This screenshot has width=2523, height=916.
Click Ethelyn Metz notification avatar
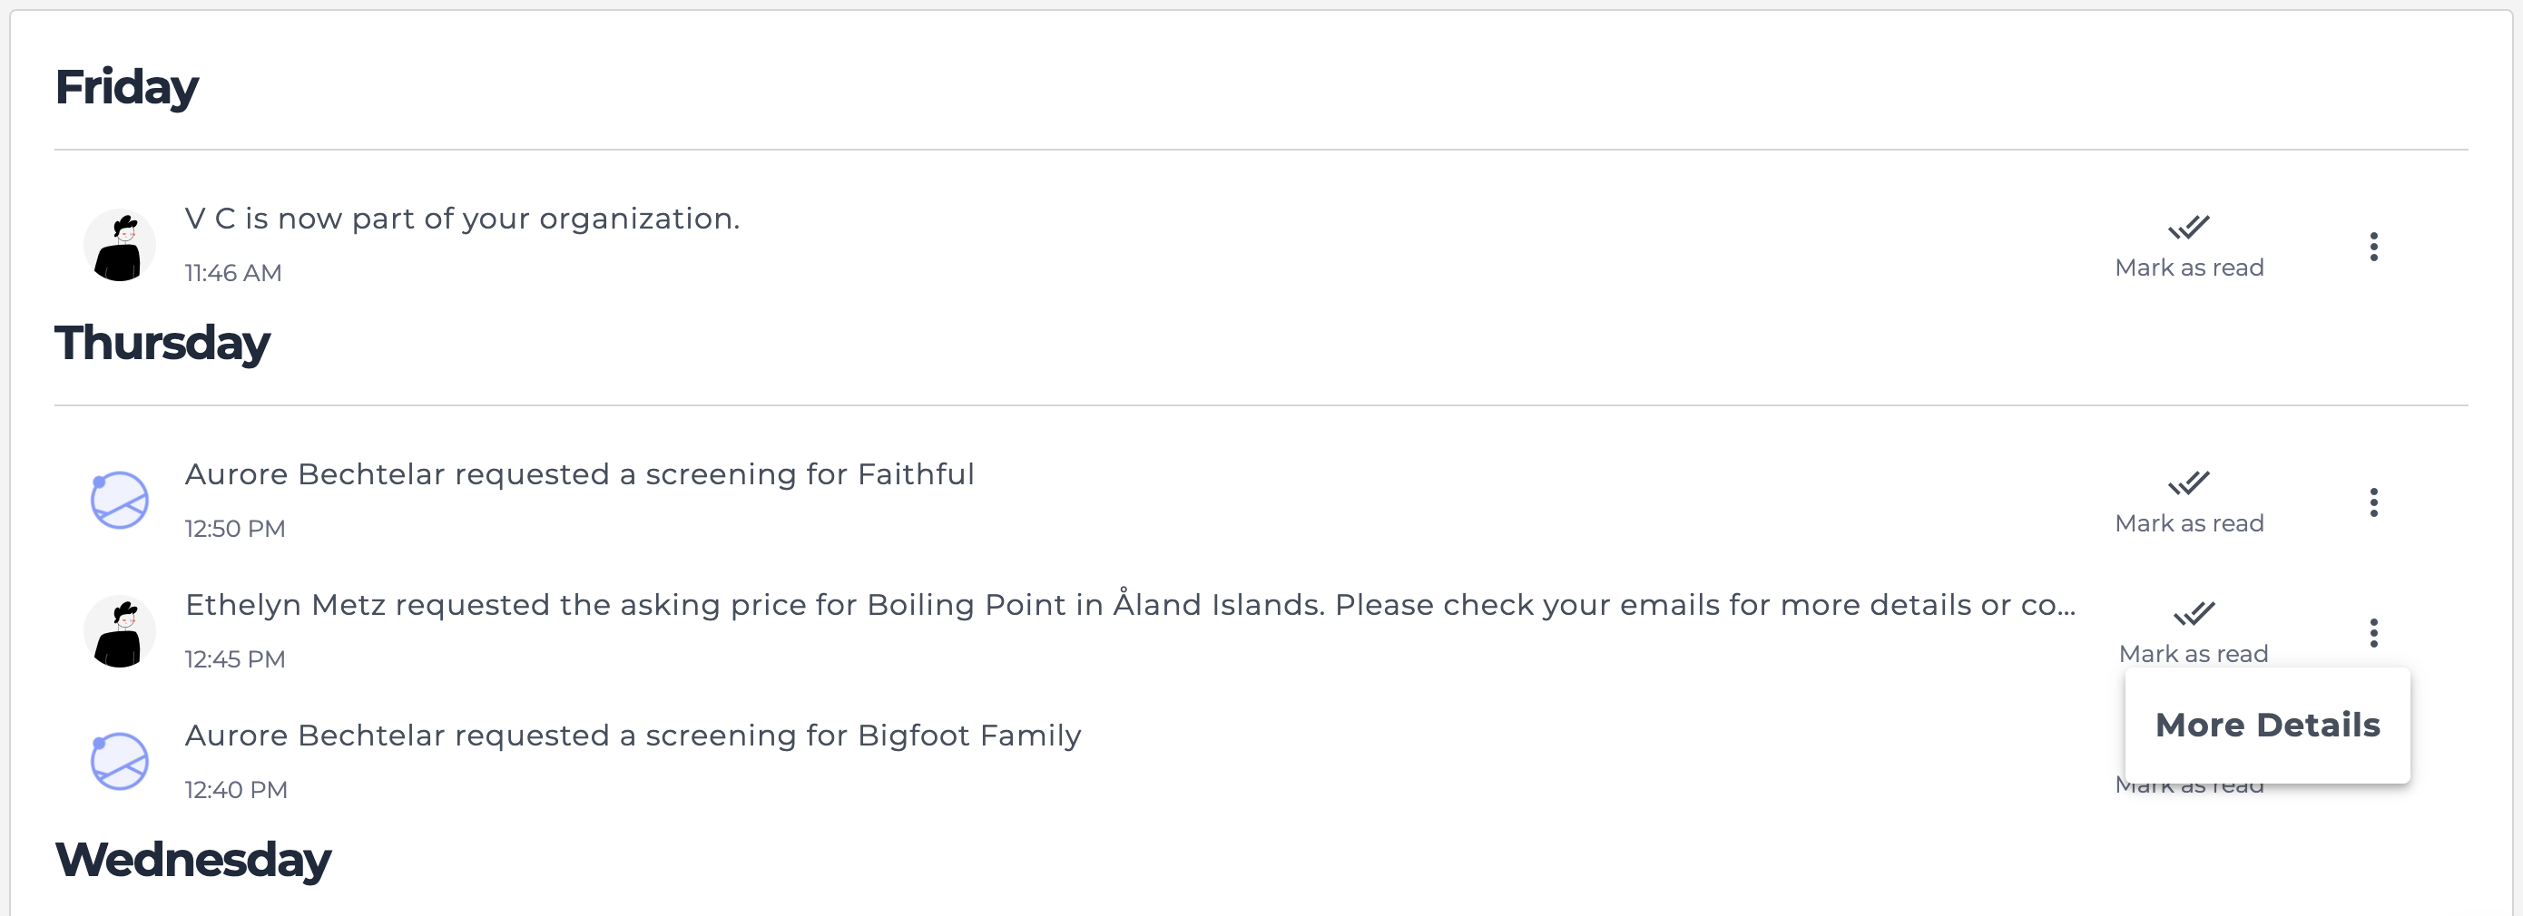[x=120, y=632]
